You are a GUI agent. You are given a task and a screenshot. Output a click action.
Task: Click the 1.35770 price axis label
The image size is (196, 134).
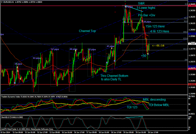point(192,49)
